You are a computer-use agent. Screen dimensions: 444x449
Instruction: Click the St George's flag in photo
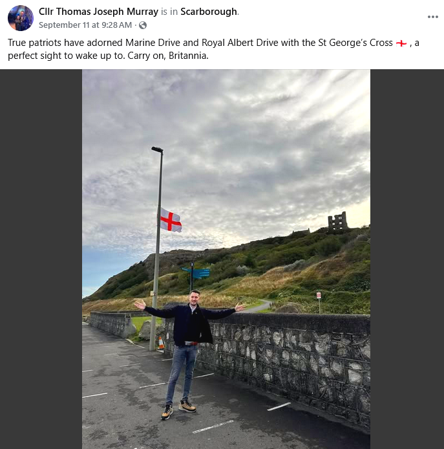tap(171, 220)
